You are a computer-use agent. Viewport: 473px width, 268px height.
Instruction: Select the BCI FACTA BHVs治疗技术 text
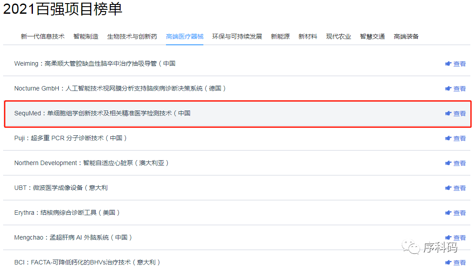coord(87,262)
